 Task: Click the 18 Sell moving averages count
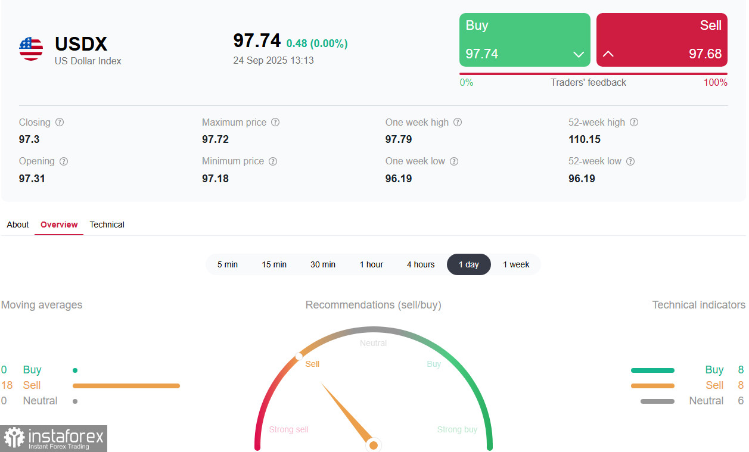point(7,385)
